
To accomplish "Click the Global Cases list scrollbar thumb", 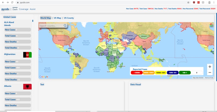I will pos(33,21).
